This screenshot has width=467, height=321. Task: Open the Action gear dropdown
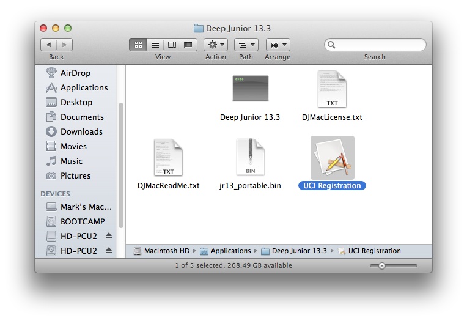(x=215, y=45)
